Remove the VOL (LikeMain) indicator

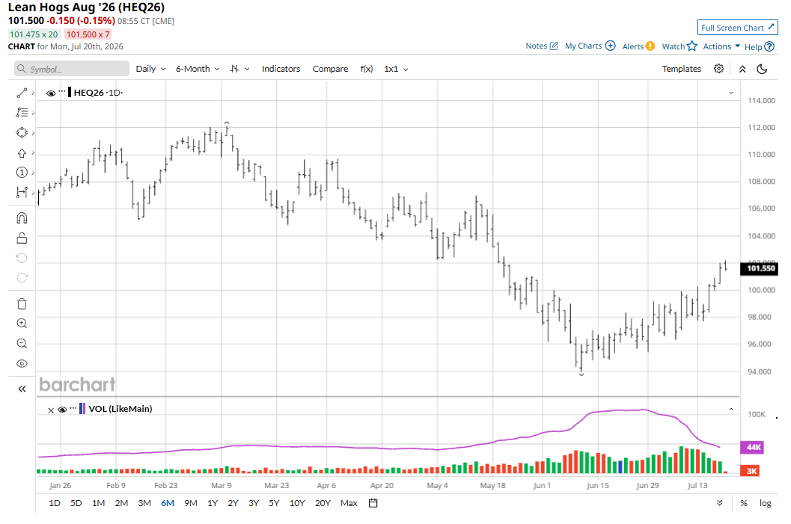[x=51, y=410]
